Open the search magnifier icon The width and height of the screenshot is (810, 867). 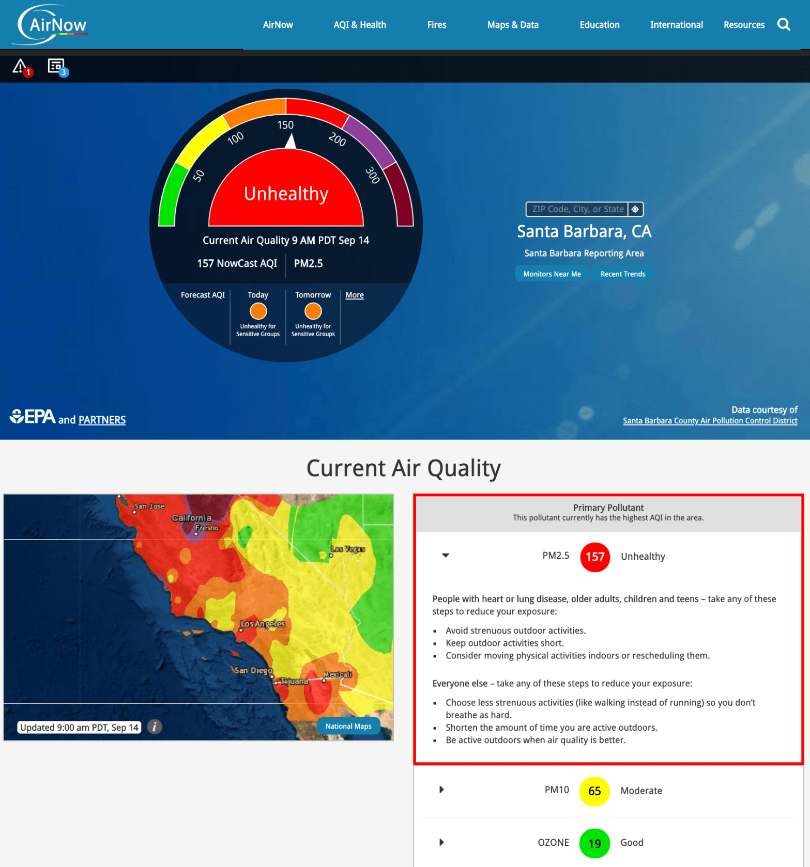783,24
